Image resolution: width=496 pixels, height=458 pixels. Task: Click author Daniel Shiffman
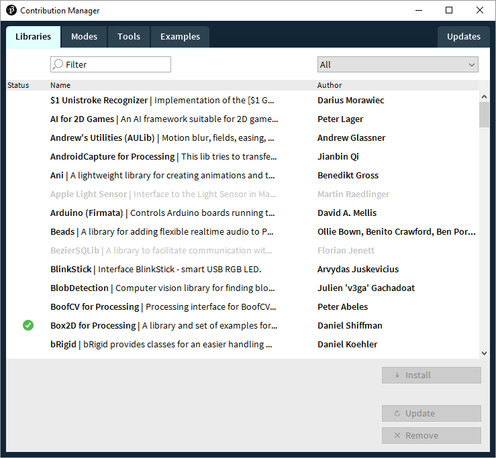click(x=350, y=325)
